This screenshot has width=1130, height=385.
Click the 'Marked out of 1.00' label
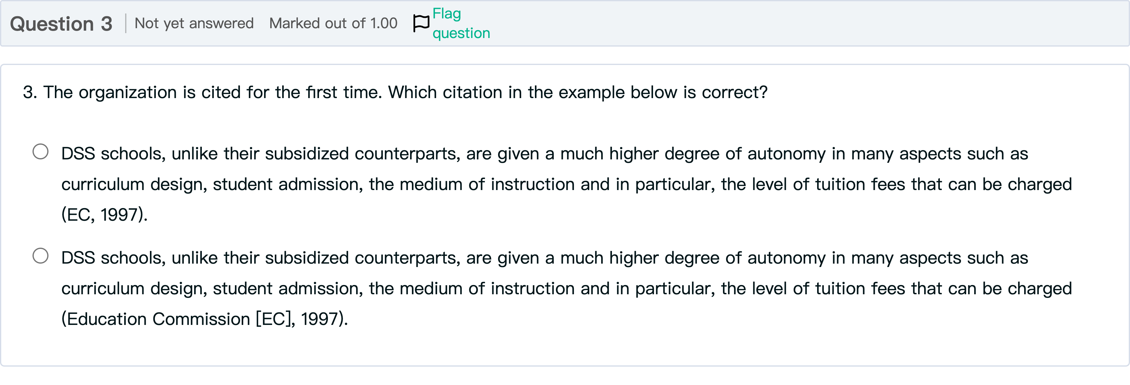(333, 23)
